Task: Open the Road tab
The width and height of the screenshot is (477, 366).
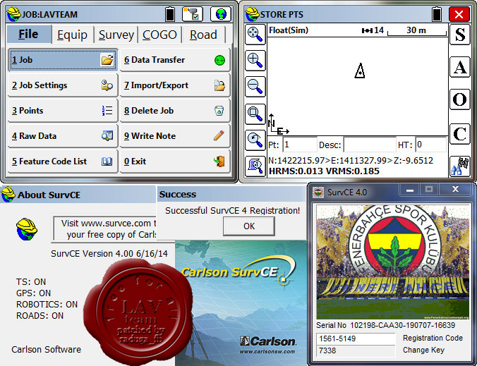Action: click(203, 35)
